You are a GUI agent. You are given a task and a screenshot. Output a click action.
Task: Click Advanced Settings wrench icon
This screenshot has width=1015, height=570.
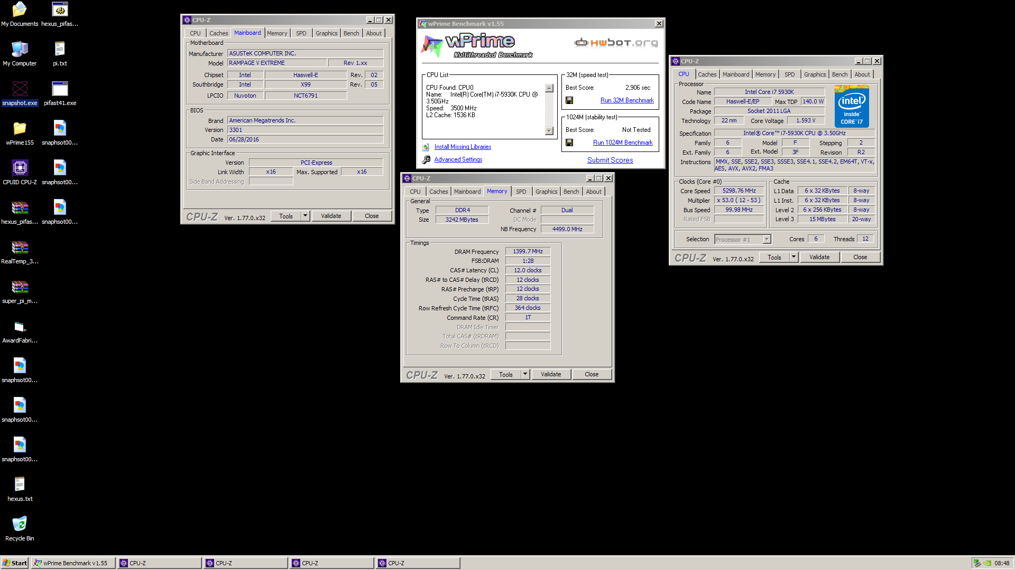(426, 159)
